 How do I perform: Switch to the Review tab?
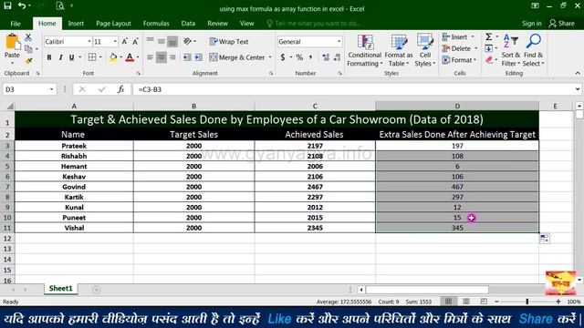(217, 24)
